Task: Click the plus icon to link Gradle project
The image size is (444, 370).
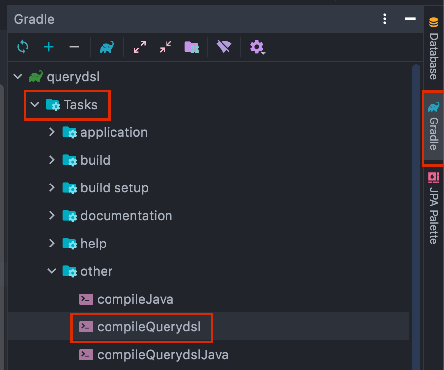Action: [49, 47]
